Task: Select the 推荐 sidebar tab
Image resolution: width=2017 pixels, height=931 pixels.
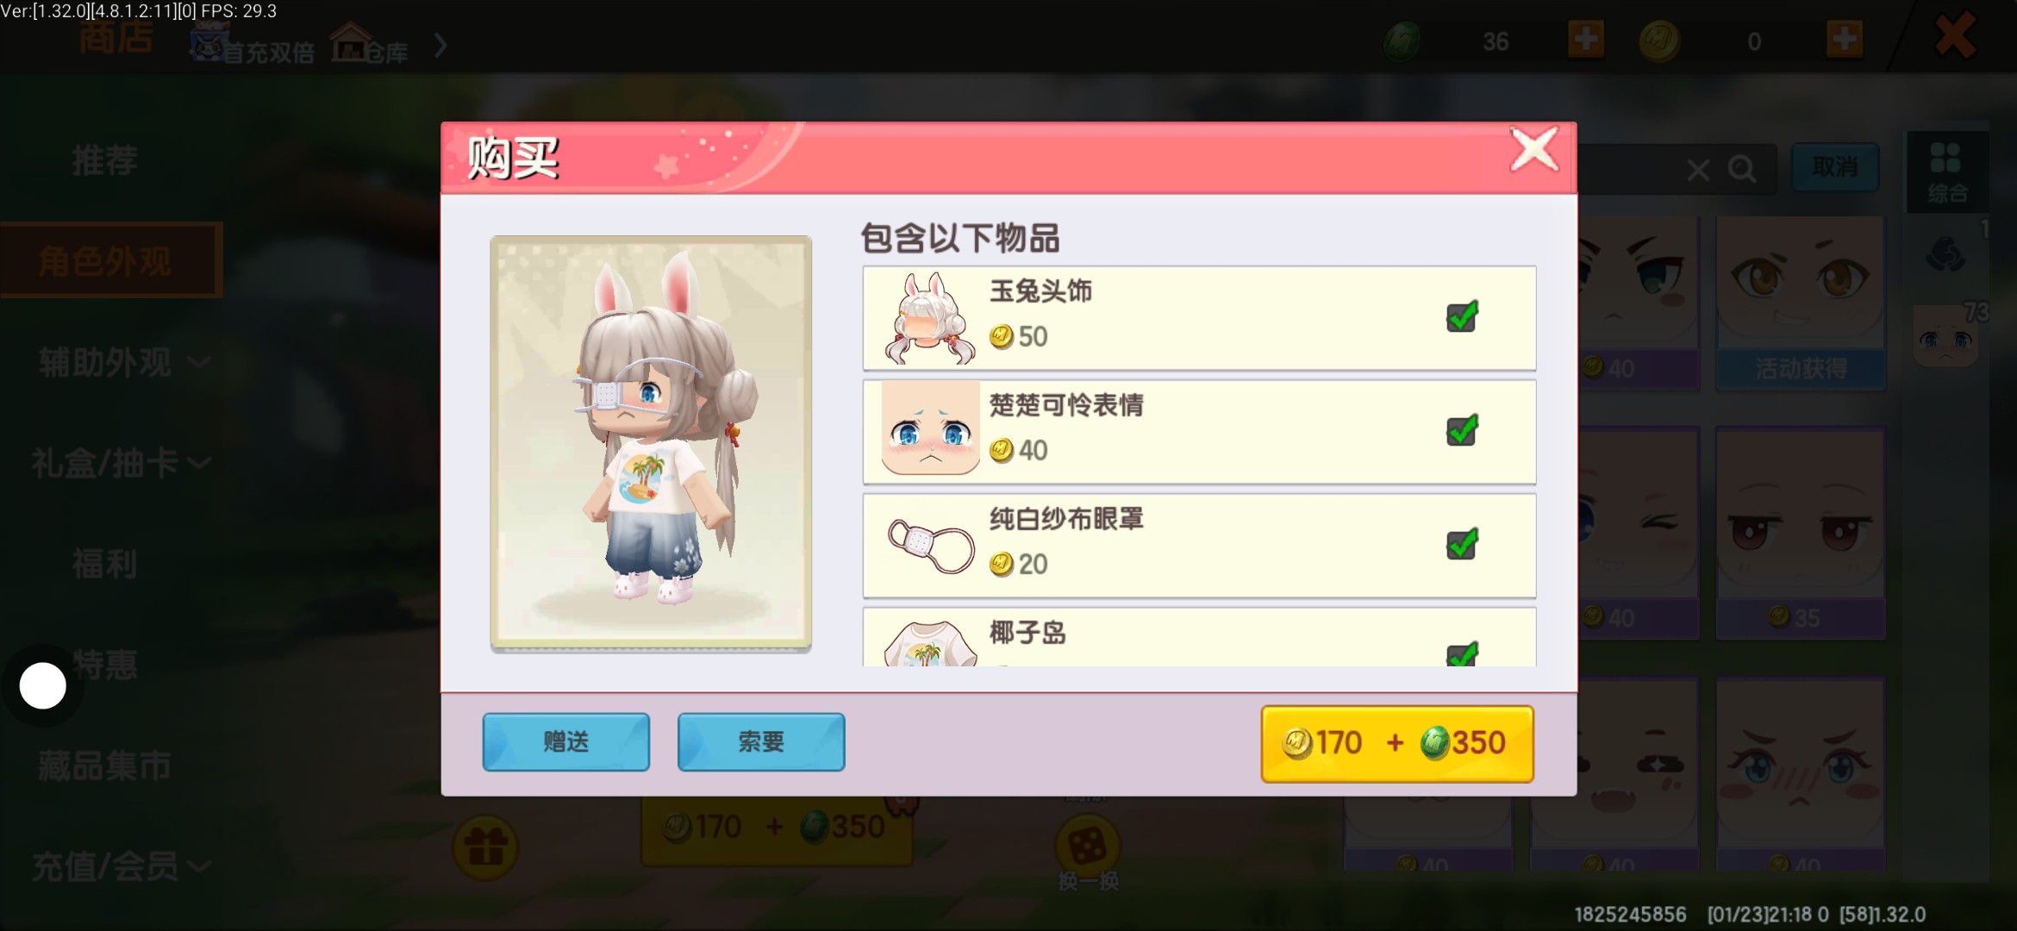Action: 105,161
